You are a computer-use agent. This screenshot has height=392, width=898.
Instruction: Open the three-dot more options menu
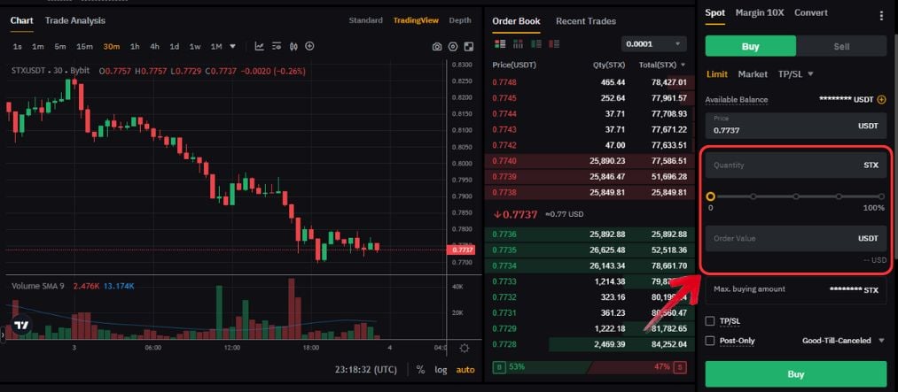[x=881, y=16]
